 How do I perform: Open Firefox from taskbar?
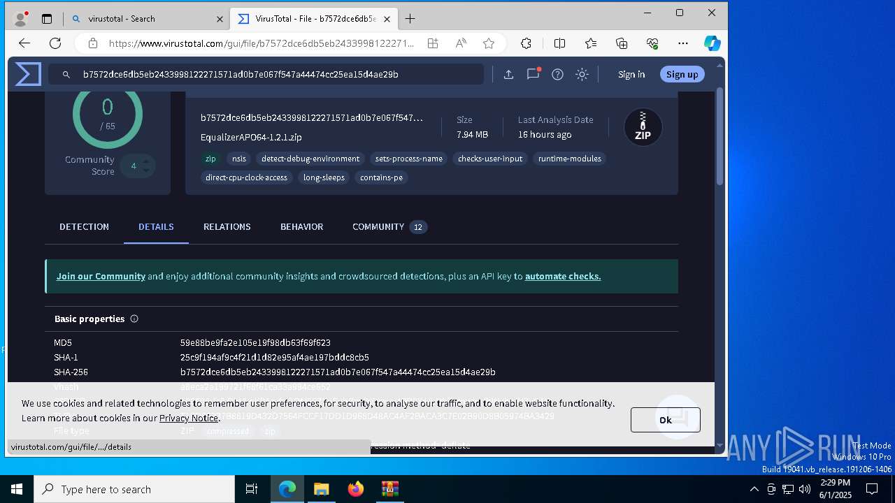click(x=356, y=489)
